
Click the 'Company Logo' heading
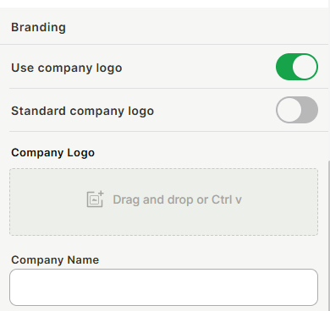pyautogui.click(x=52, y=153)
